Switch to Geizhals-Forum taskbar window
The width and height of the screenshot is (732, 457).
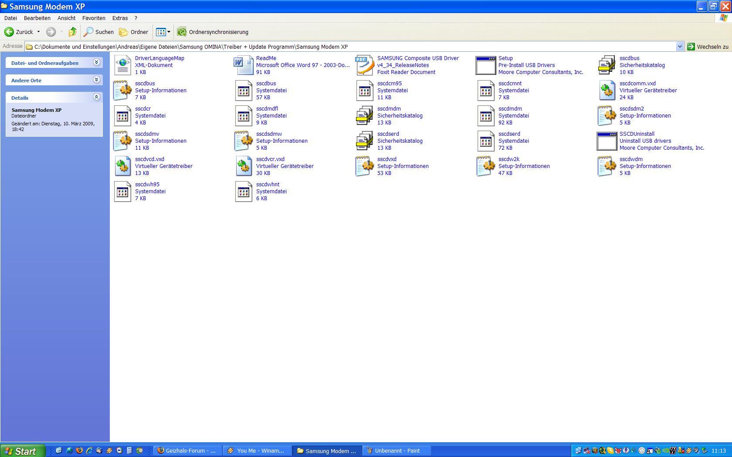(x=188, y=451)
